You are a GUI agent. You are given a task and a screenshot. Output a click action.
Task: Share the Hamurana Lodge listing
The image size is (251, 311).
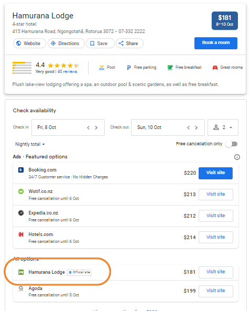pos(129,43)
